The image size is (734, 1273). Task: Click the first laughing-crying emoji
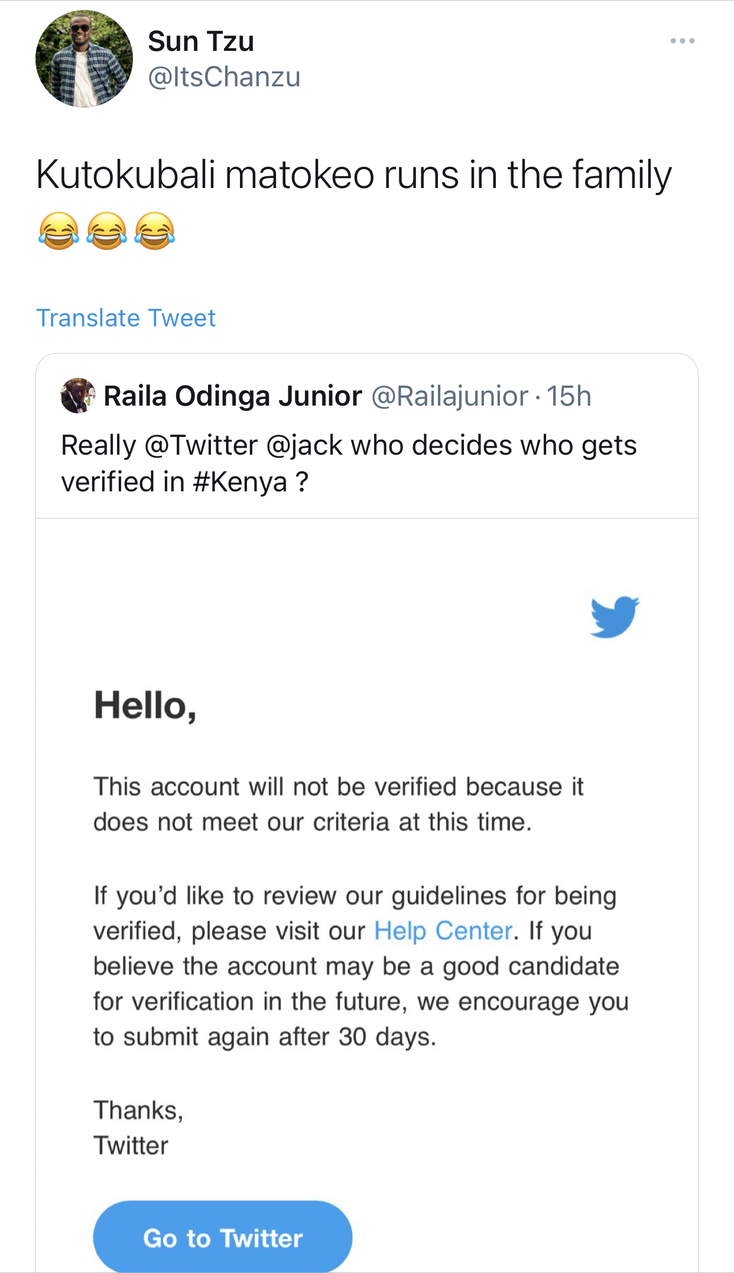[x=59, y=231]
